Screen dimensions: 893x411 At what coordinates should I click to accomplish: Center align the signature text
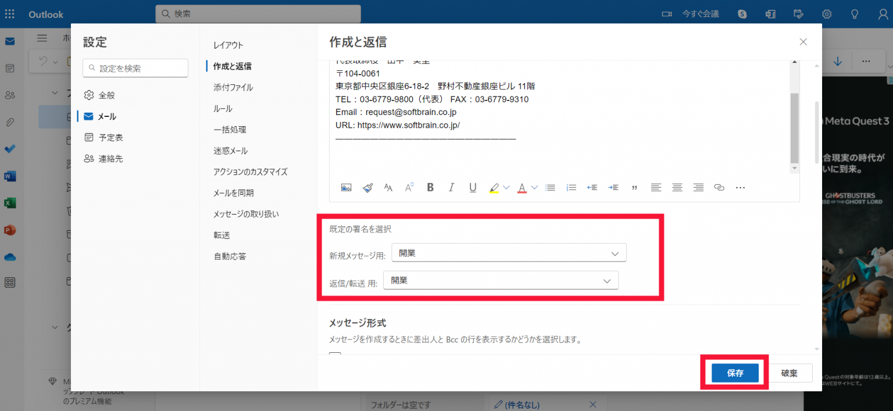(x=677, y=187)
